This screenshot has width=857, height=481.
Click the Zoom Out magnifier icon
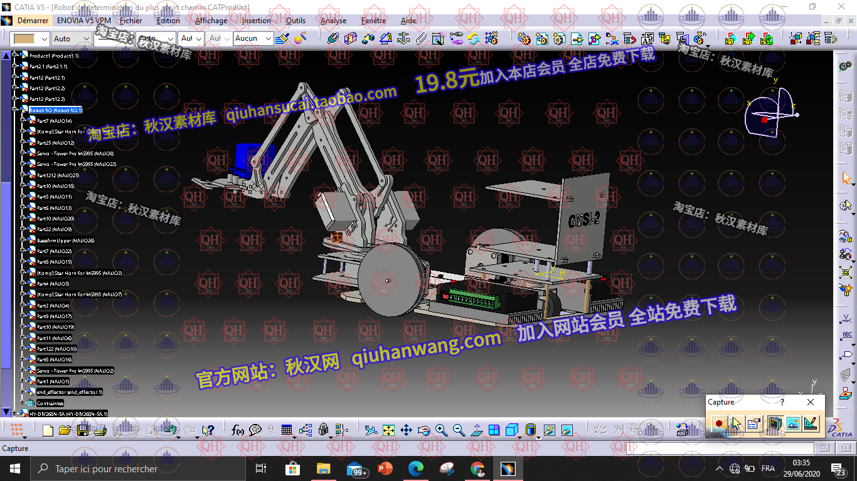(x=459, y=430)
